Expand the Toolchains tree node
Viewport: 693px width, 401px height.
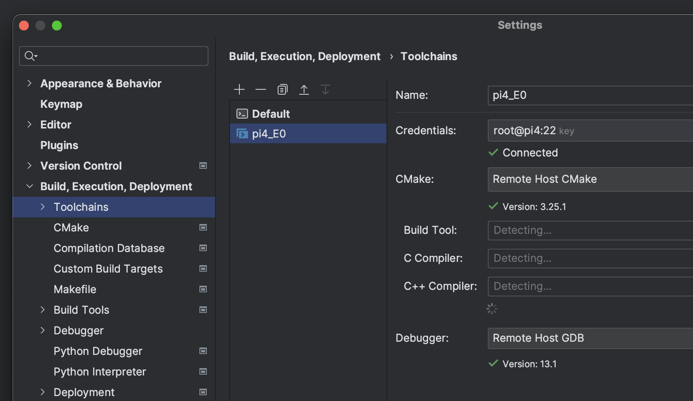[x=42, y=207]
